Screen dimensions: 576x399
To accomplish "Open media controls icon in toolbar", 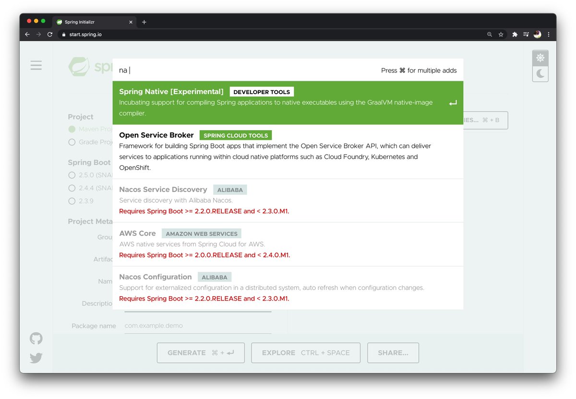I will pos(526,35).
